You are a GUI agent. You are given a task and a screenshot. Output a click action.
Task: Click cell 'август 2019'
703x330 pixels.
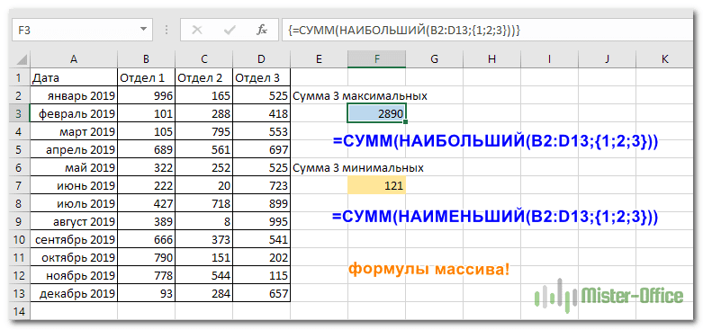[74, 221]
